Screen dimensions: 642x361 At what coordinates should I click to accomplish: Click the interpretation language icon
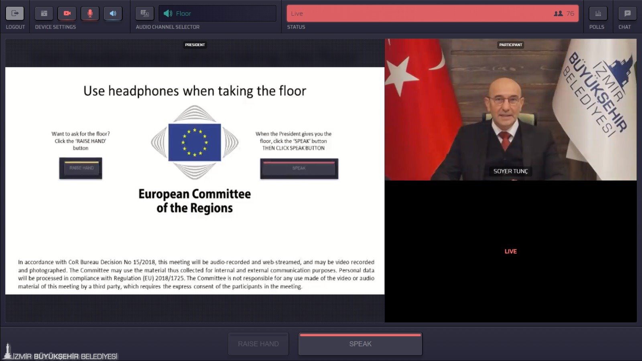(x=145, y=13)
